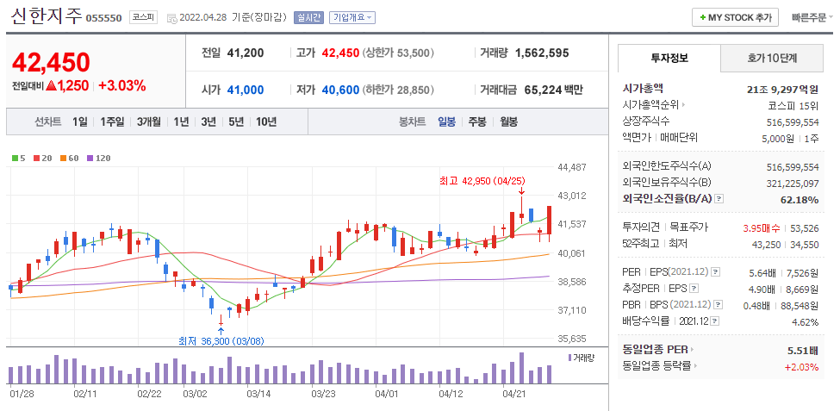Click the 배당수익률 value 4.62%
Screen dimensions: 840x411
[x=806, y=322]
